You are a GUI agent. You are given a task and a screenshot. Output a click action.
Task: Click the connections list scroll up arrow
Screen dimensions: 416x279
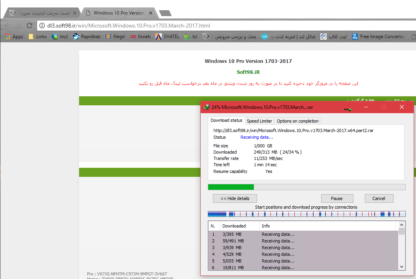(402, 225)
